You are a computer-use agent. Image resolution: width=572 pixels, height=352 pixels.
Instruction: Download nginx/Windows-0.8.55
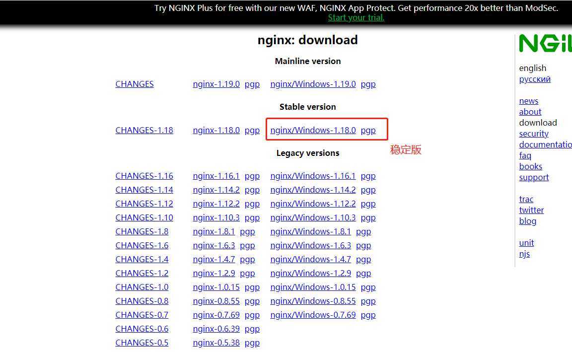(x=313, y=301)
